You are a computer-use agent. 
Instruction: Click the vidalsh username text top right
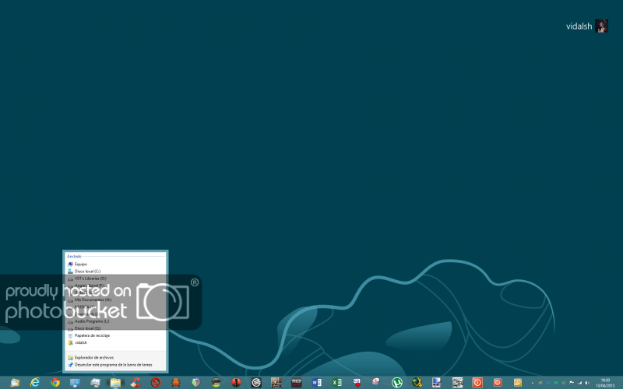(x=579, y=26)
